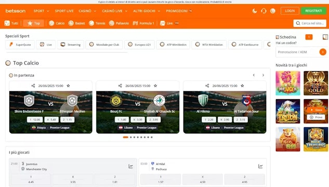The height and width of the screenshot is (187, 329).
Task: Expand the ALTRI GIOCHI dropdown
Action: tap(147, 11)
